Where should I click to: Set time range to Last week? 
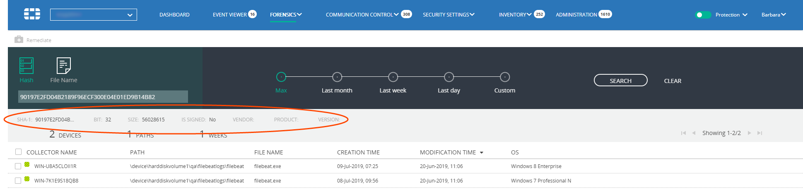click(393, 77)
